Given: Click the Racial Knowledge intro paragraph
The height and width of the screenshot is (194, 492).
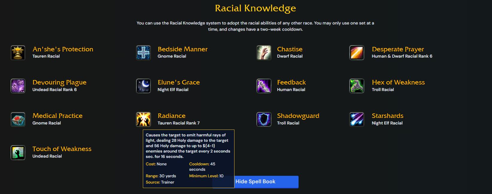Looking at the screenshot, I should [255, 26].
